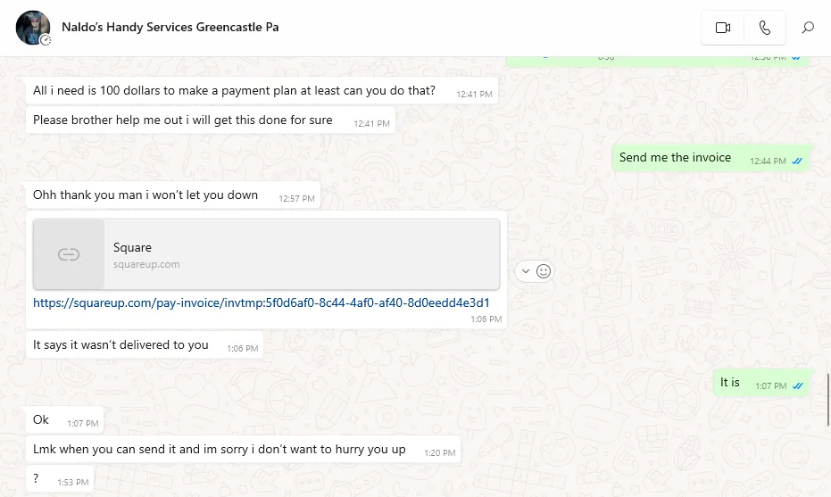831x497 pixels.
Task: Open contact info via the chat name
Action: pos(170,28)
